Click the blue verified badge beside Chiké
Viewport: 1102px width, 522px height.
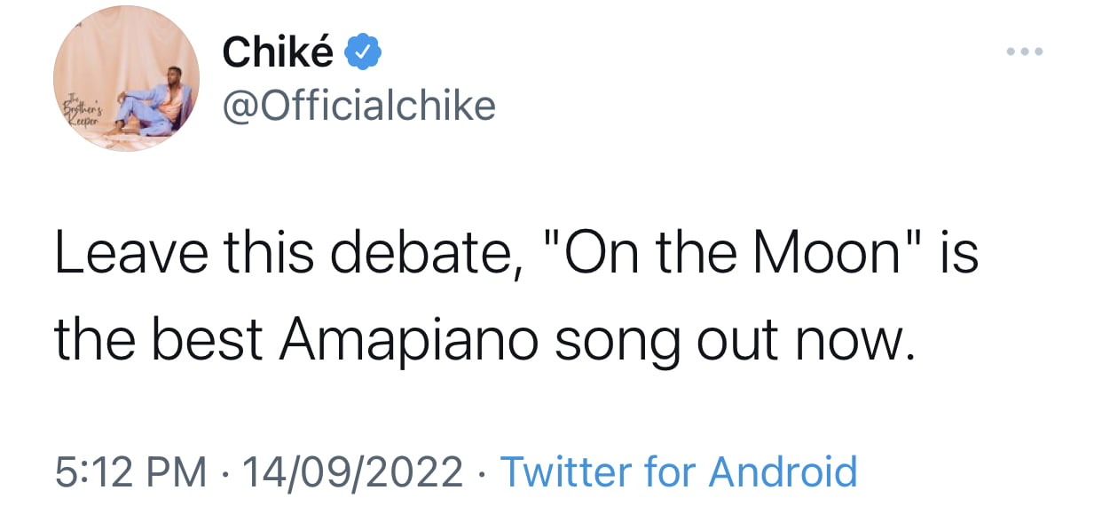(x=362, y=53)
